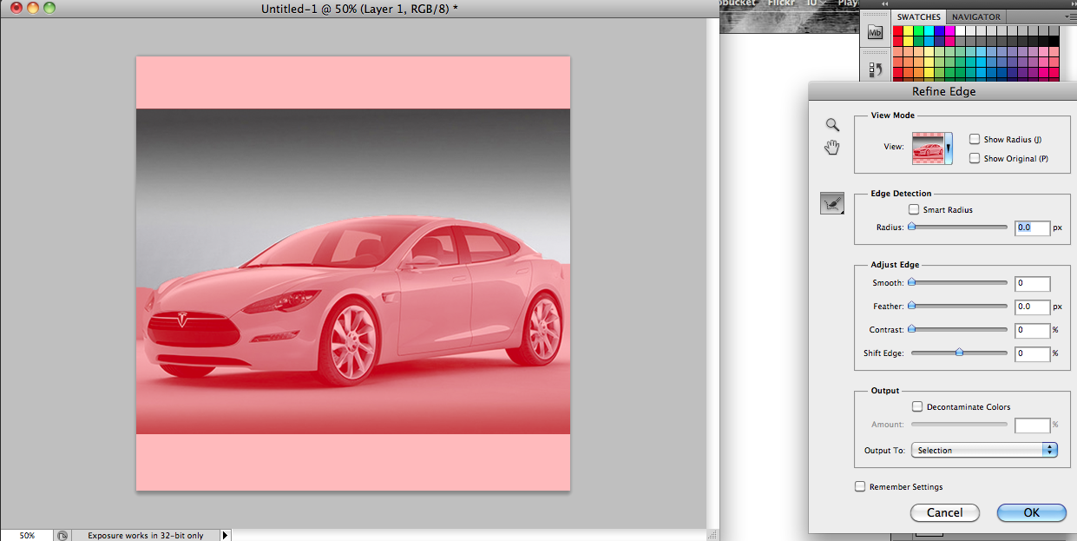Select the Refine Radius brush tool
Screen dimensions: 1077x541
pyautogui.click(x=832, y=203)
